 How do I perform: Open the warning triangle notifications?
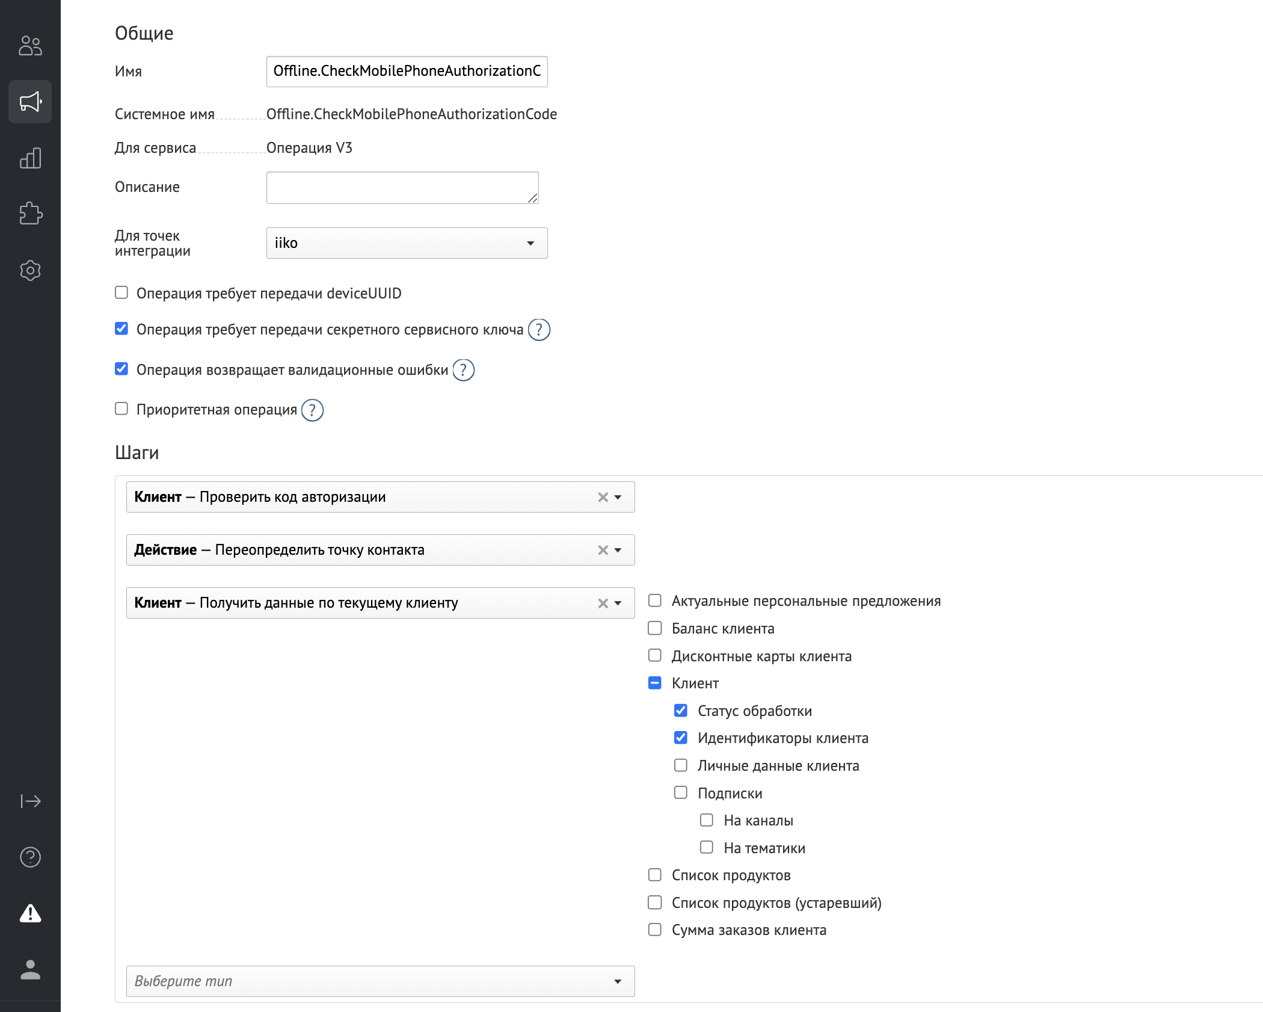pyautogui.click(x=30, y=913)
